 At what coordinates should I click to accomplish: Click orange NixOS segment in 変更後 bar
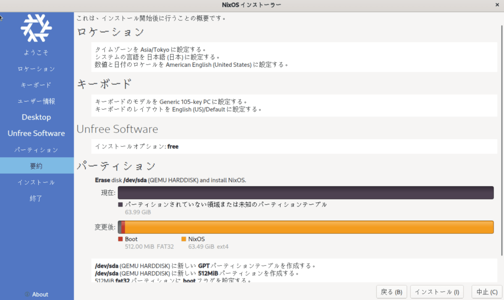(x=309, y=227)
